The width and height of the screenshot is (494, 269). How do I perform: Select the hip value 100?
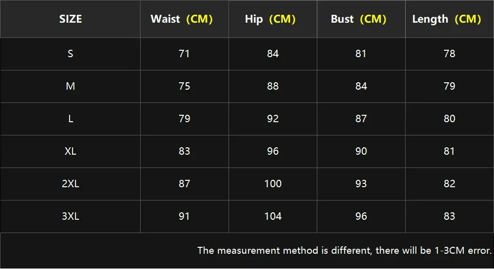pyautogui.click(x=273, y=184)
